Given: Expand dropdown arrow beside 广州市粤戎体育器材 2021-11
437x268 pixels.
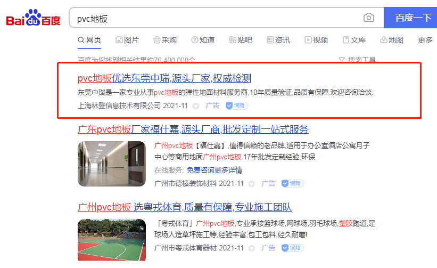Looking at the screenshot, I should point(252,248).
